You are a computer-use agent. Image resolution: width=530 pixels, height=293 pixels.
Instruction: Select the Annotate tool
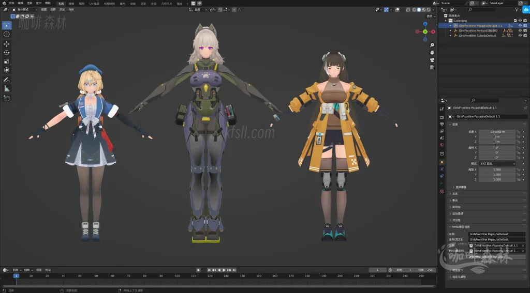coord(6,80)
